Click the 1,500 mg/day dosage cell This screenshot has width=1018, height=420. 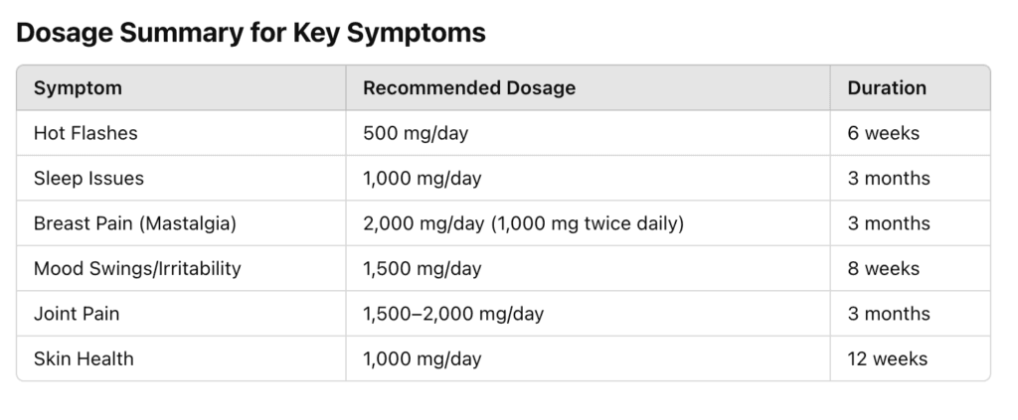588,268
